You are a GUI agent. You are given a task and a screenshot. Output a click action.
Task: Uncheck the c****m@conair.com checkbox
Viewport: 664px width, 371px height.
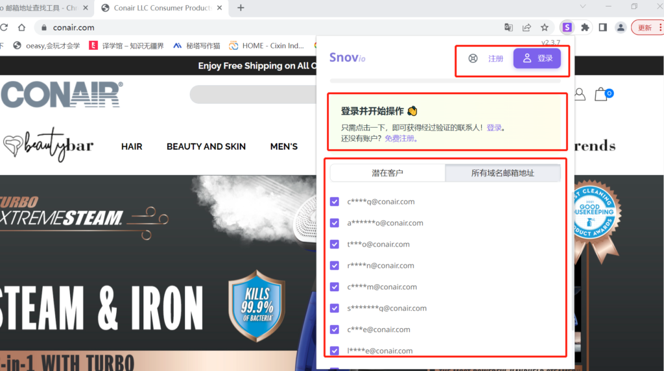pos(335,287)
